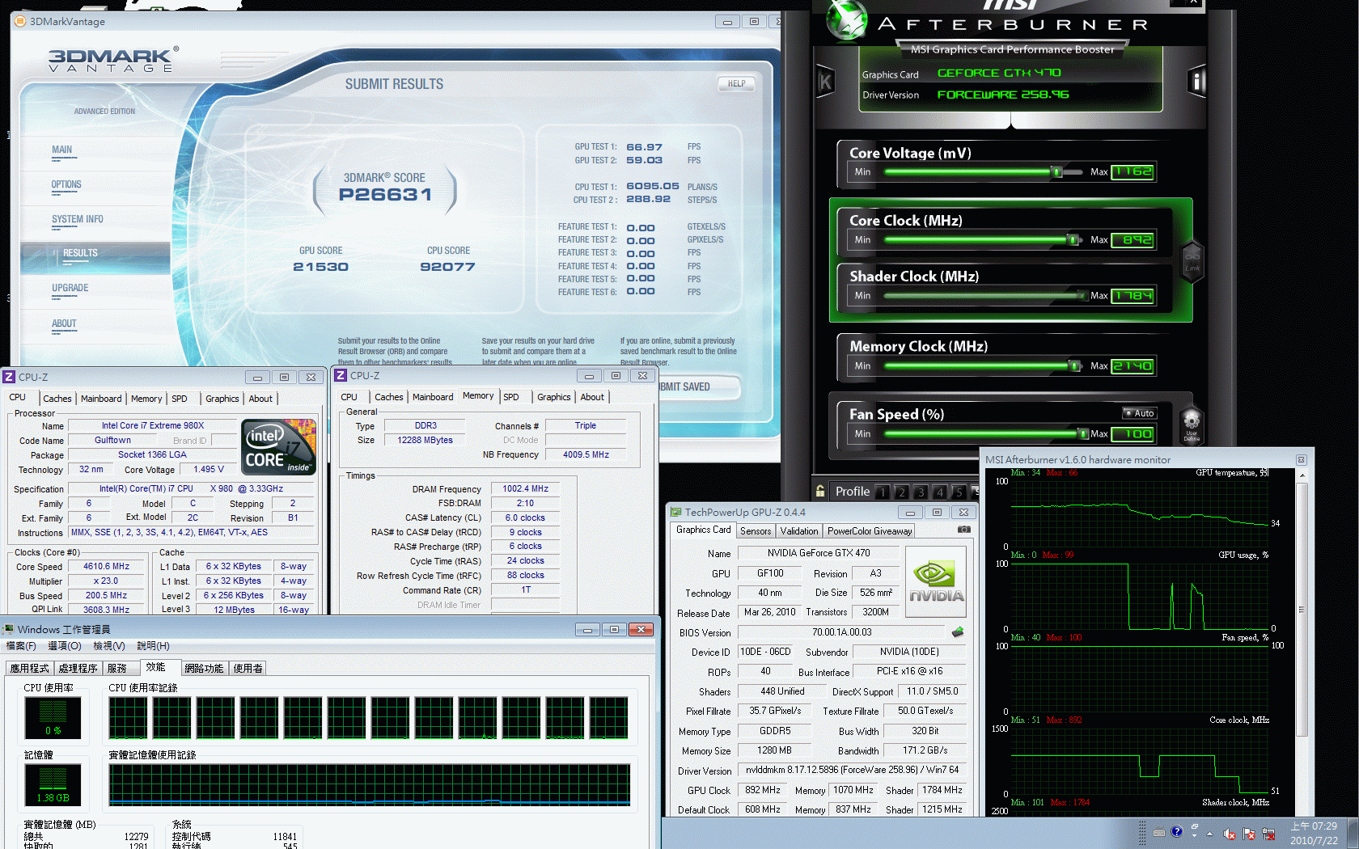Screen dimensions: 1359x849
Task: Select Afterburner profile slot 4
Action: [x=939, y=492]
